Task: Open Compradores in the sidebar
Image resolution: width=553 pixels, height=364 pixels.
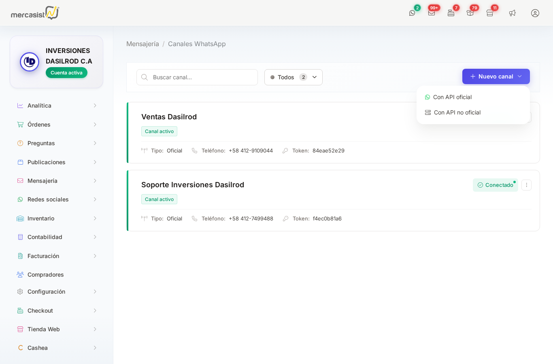Action: point(45,275)
